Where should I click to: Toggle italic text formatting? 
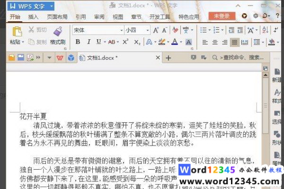[x=88, y=42]
